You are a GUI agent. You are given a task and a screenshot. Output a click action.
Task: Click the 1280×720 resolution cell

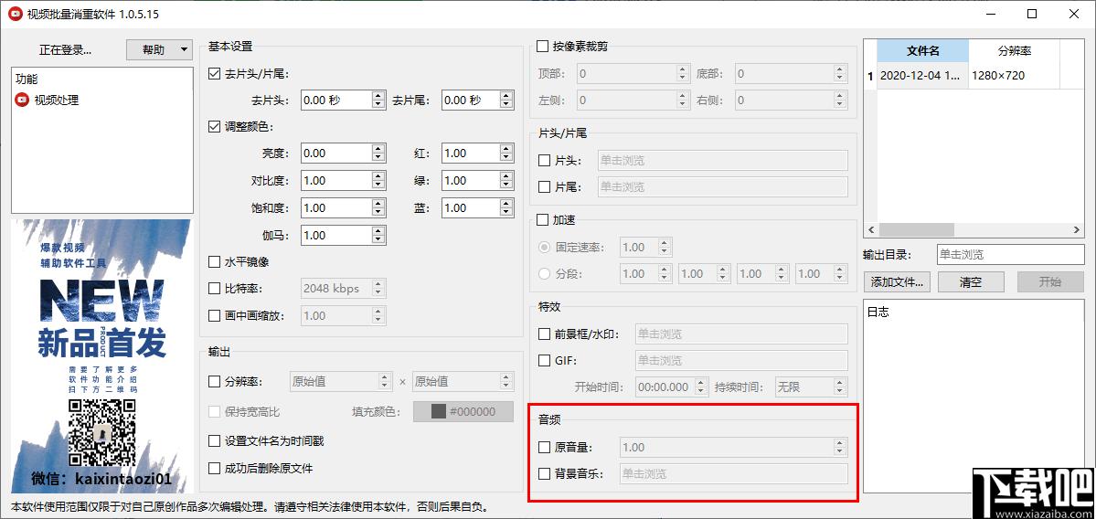point(1015,76)
